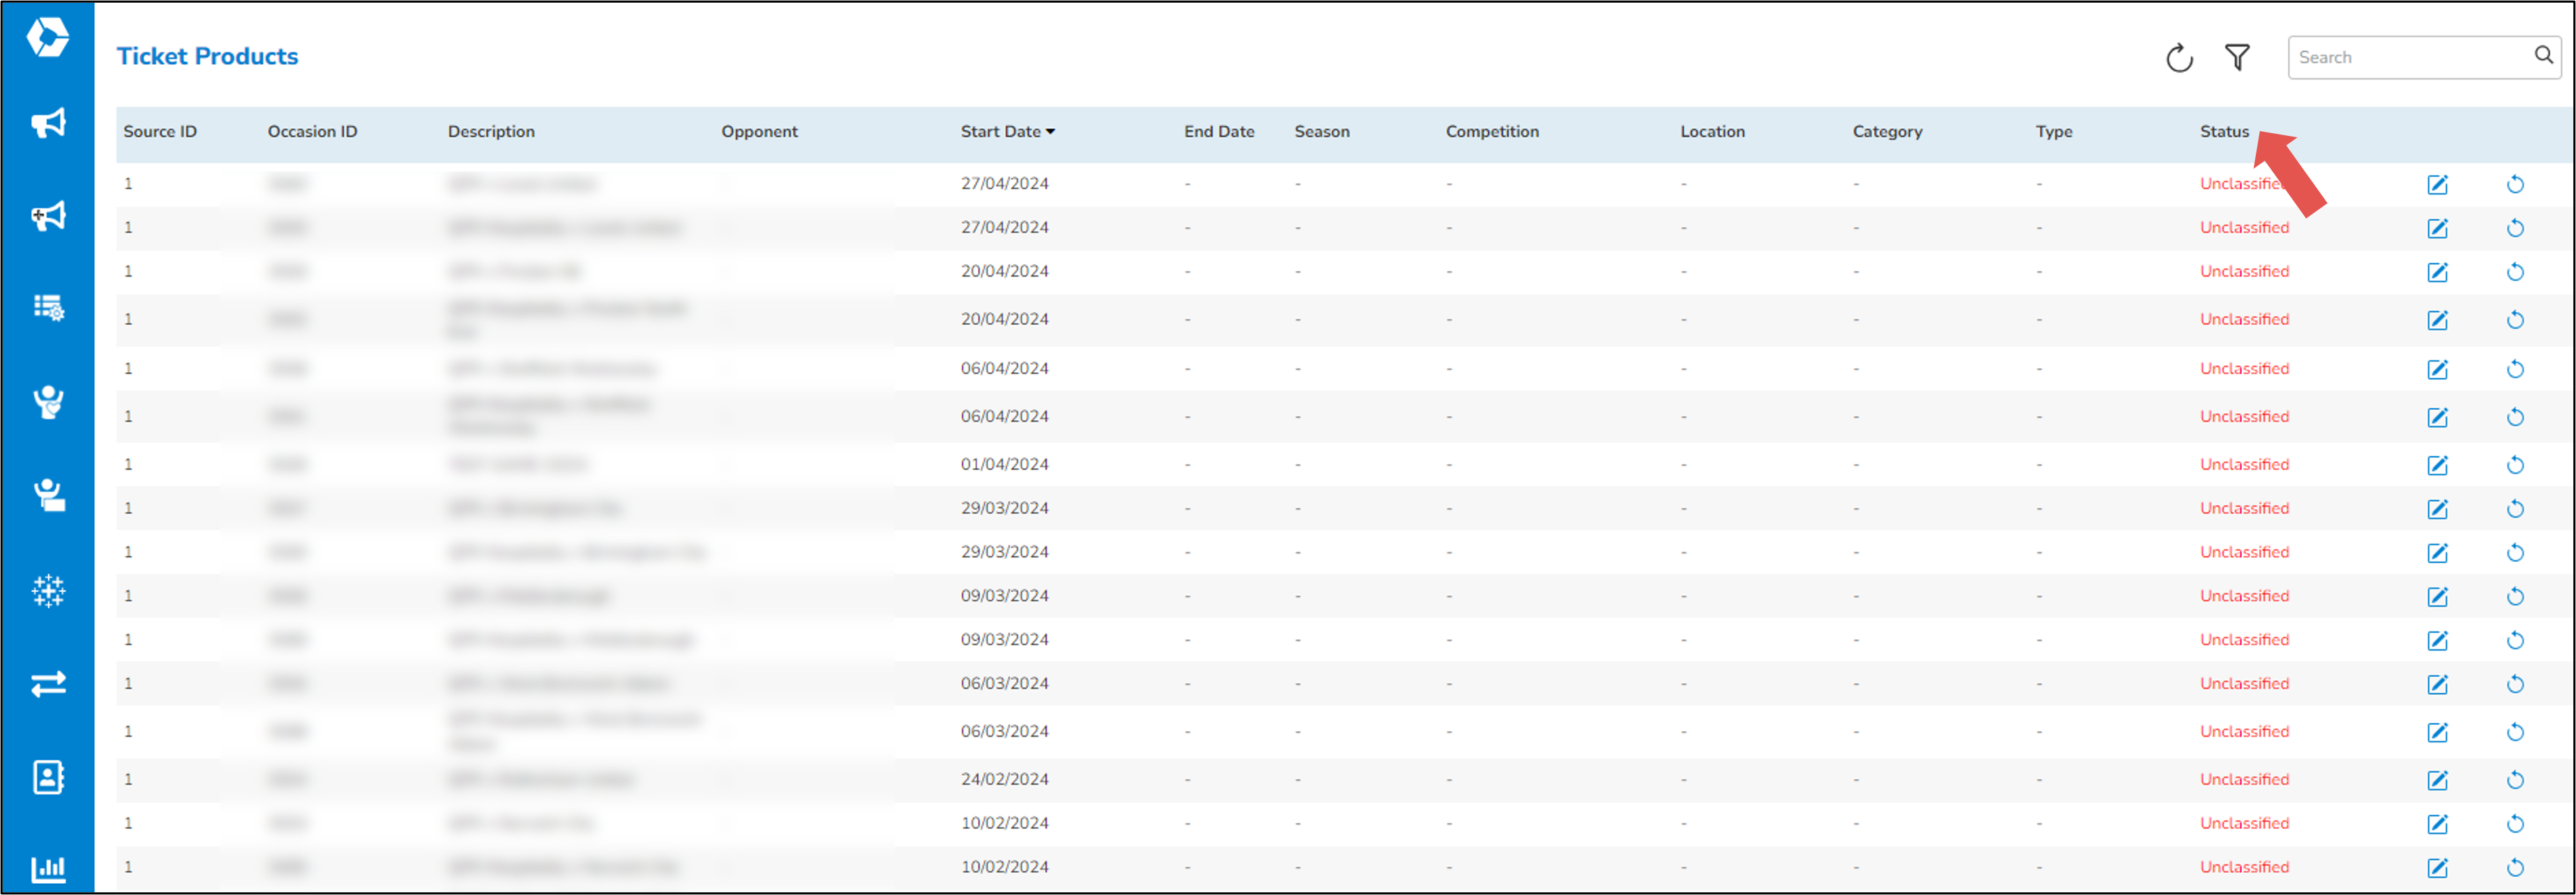This screenshot has height=895, width=2576.
Task: Sort by the End Date column header
Action: 1219,132
